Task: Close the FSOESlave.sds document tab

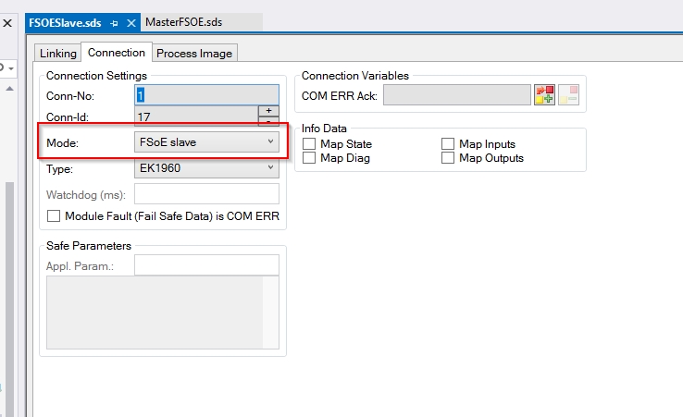Action: click(x=130, y=22)
